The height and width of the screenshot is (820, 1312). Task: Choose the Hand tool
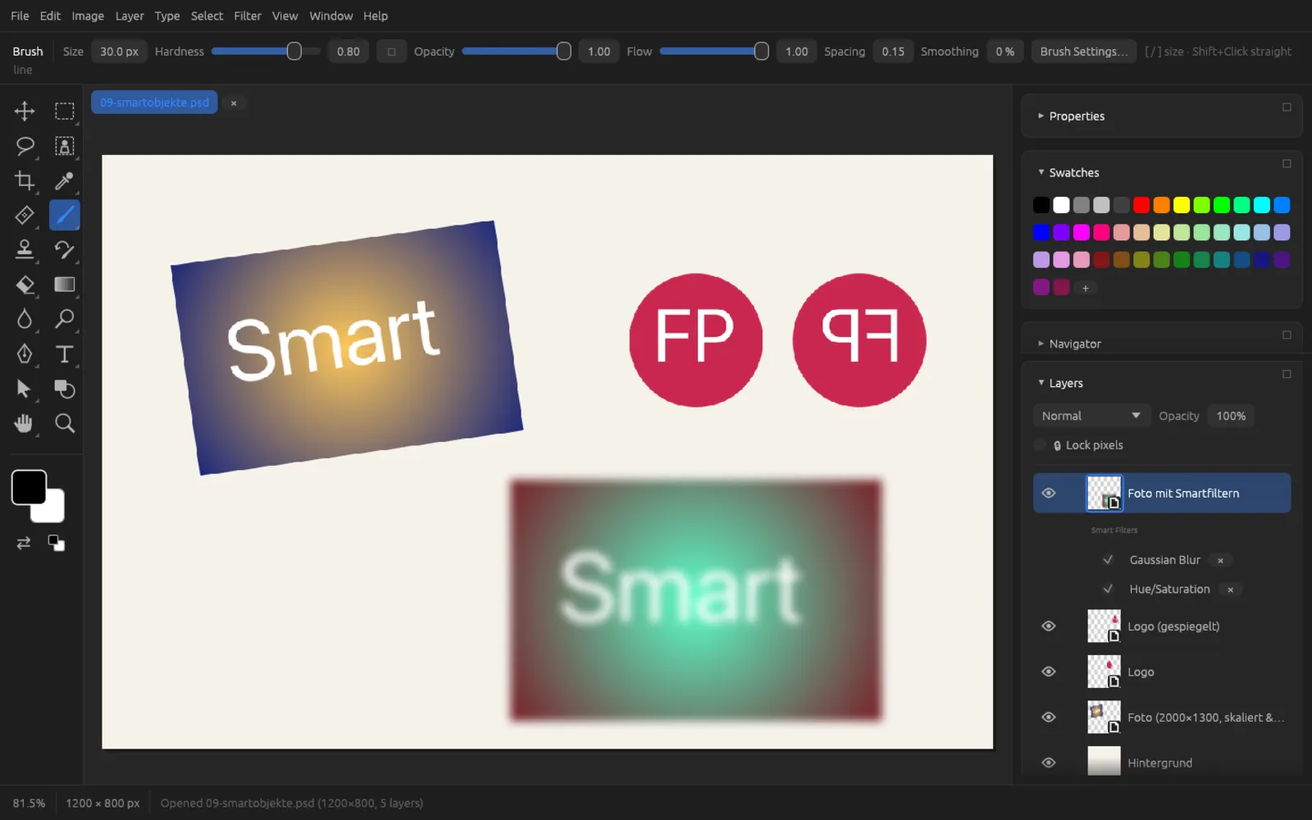pyautogui.click(x=25, y=423)
